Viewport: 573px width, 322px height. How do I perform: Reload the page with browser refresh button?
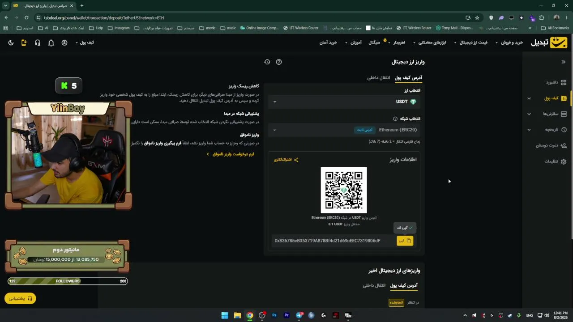(x=26, y=18)
